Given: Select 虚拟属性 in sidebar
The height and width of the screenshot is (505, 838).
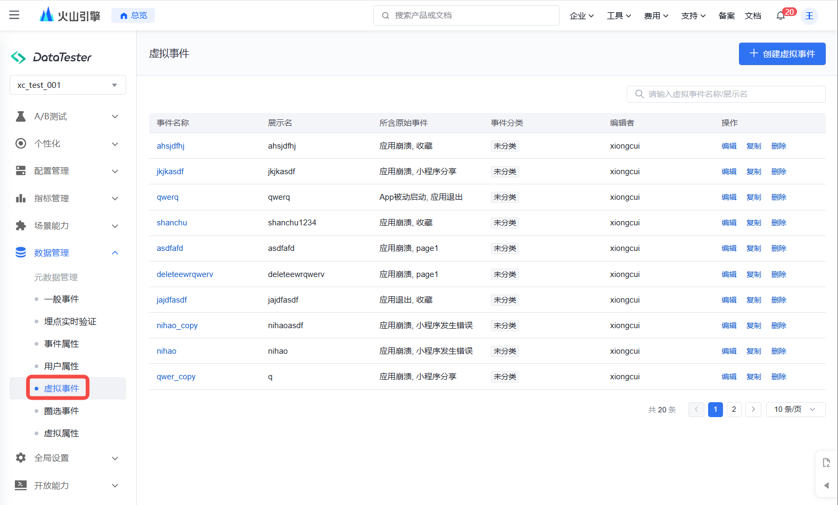Looking at the screenshot, I should click(x=61, y=433).
